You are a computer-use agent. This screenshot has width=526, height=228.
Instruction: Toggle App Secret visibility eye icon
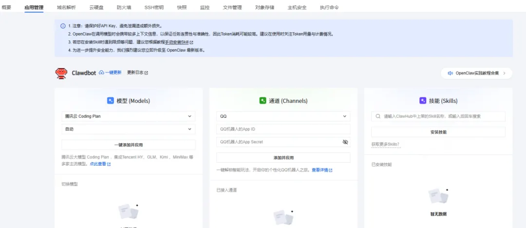coord(345,142)
